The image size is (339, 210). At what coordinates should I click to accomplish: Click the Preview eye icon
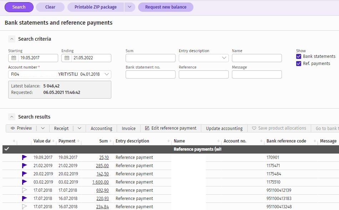(13, 128)
